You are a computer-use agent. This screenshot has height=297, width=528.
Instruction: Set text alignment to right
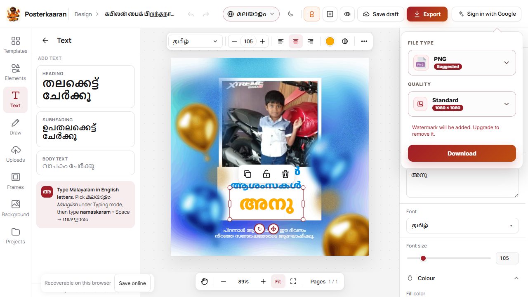point(311,41)
